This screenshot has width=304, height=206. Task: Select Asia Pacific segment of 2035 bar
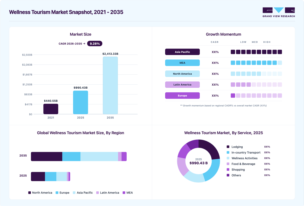[x=99, y=156]
